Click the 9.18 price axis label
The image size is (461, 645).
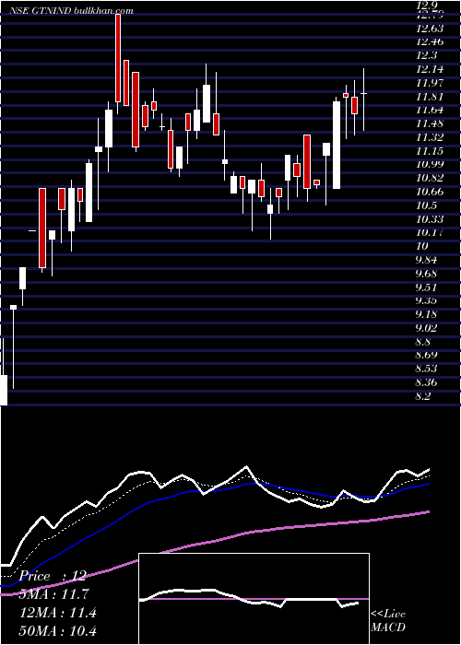click(x=426, y=314)
